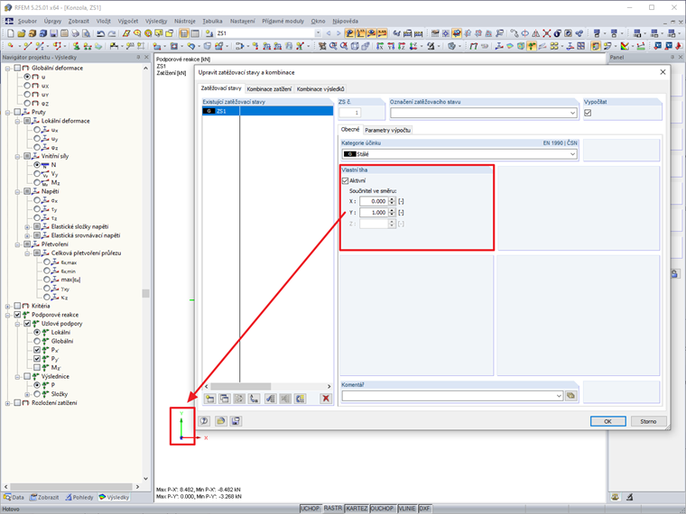This screenshot has height=514, width=686.
Task: Click the Redo arrow icon
Action: point(112,33)
